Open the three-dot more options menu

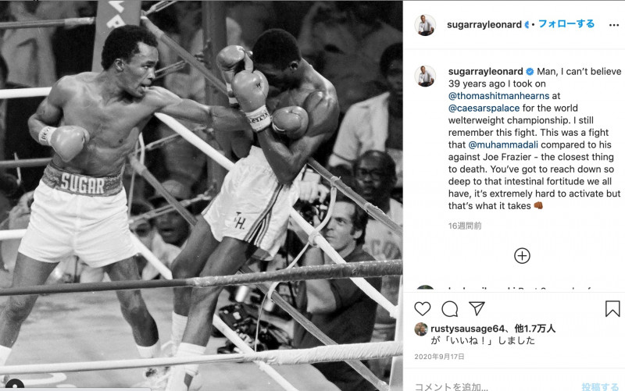614,25
